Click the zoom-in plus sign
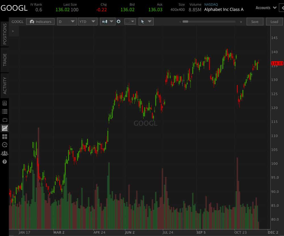This screenshot has width=284, height=236. (241, 22)
